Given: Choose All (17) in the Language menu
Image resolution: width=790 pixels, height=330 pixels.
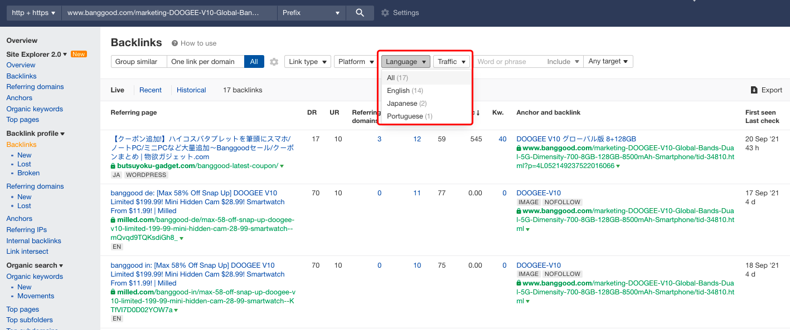Looking at the screenshot, I should point(425,78).
